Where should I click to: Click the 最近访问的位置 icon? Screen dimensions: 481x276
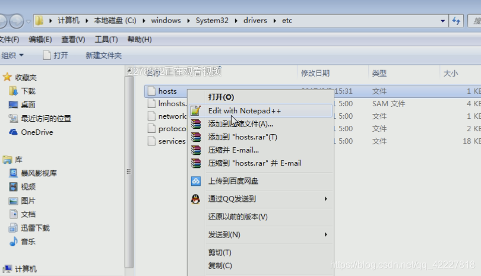click(13, 118)
